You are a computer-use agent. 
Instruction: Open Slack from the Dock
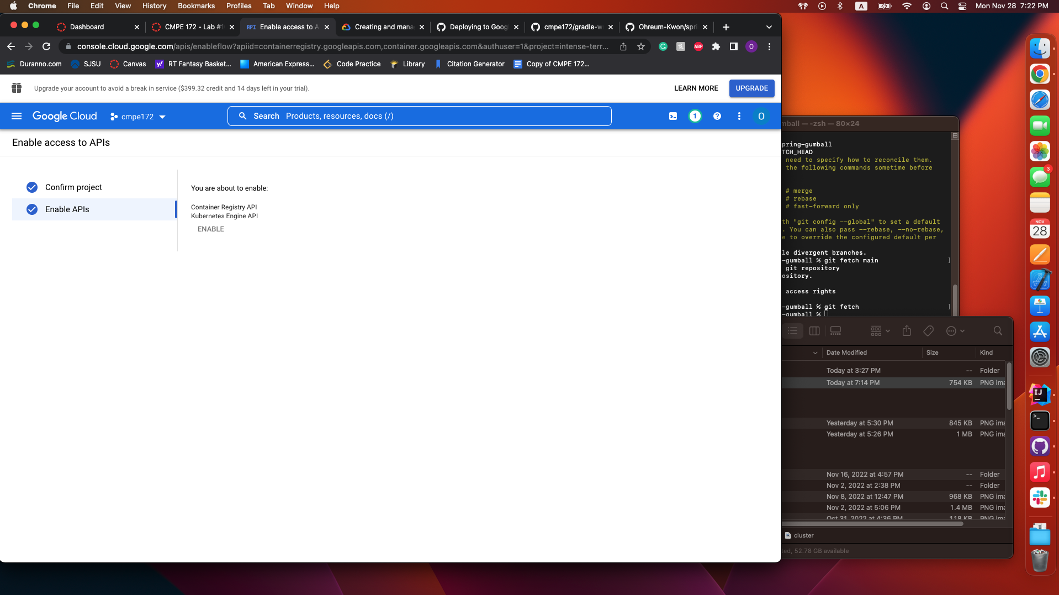point(1040,498)
